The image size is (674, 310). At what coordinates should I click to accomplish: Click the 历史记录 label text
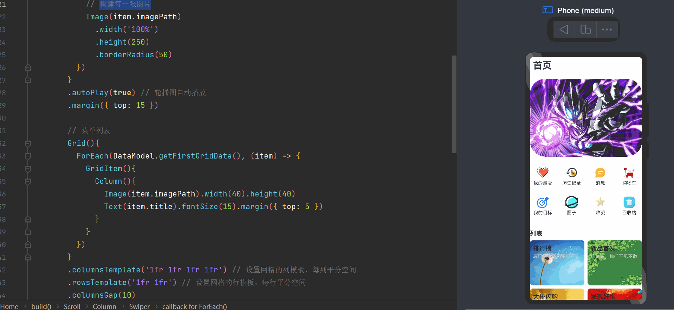pos(571,183)
